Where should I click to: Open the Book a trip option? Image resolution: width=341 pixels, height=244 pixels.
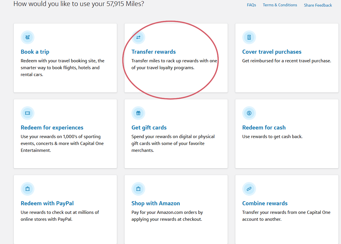coord(35,52)
